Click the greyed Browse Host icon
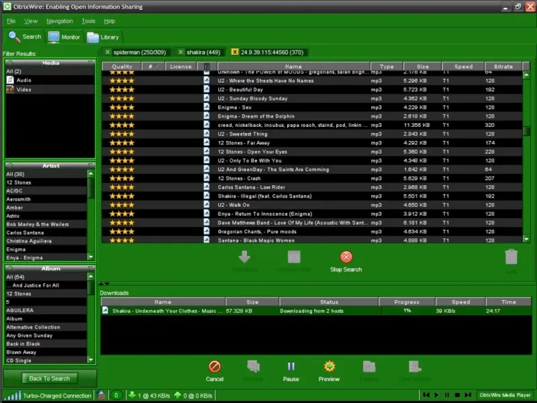Viewport: 537px width, 403px height. coord(294,257)
